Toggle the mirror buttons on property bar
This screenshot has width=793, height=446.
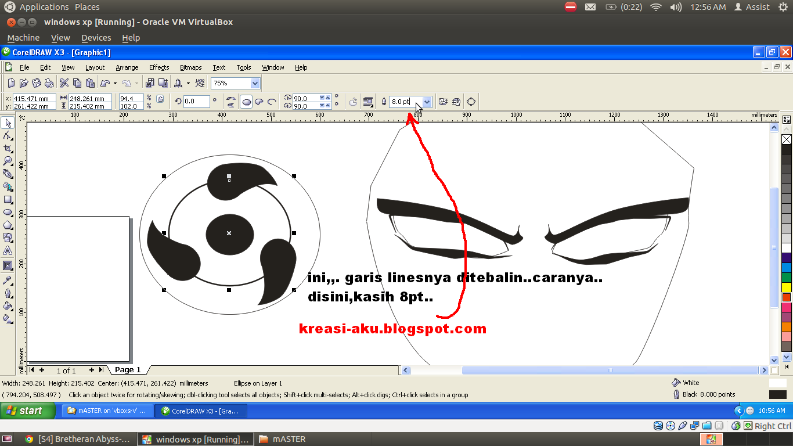(x=230, y=102)
